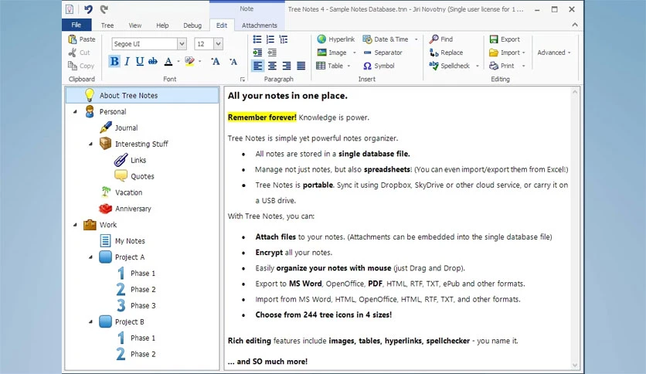Screen dimensions: 646x374
Task: Select the About Tree Notes item
Action: [x=142, y=95]
